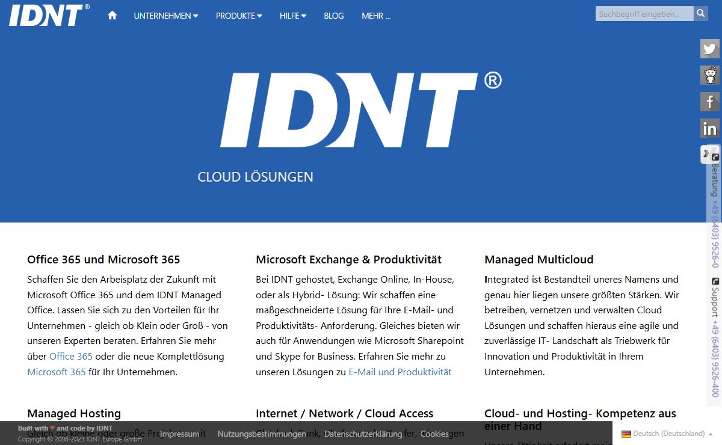Click the large IDNT banner logo
Viewport: 722px width, 445px height.
click(361, 110)
